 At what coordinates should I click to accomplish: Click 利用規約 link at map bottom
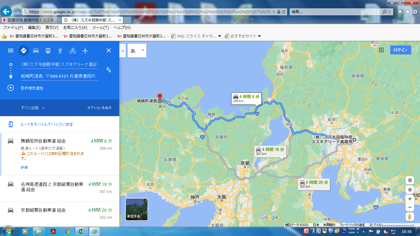tap(329, 225)
